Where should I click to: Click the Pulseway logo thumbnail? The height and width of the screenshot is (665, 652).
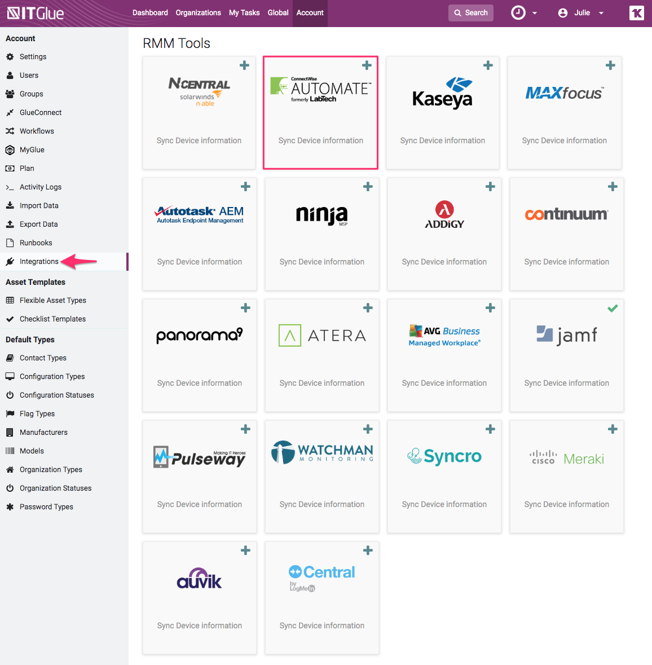click(199, 457)
